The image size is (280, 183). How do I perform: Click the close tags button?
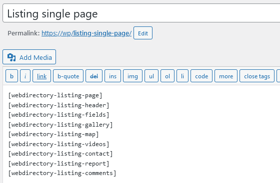point(257,76)
